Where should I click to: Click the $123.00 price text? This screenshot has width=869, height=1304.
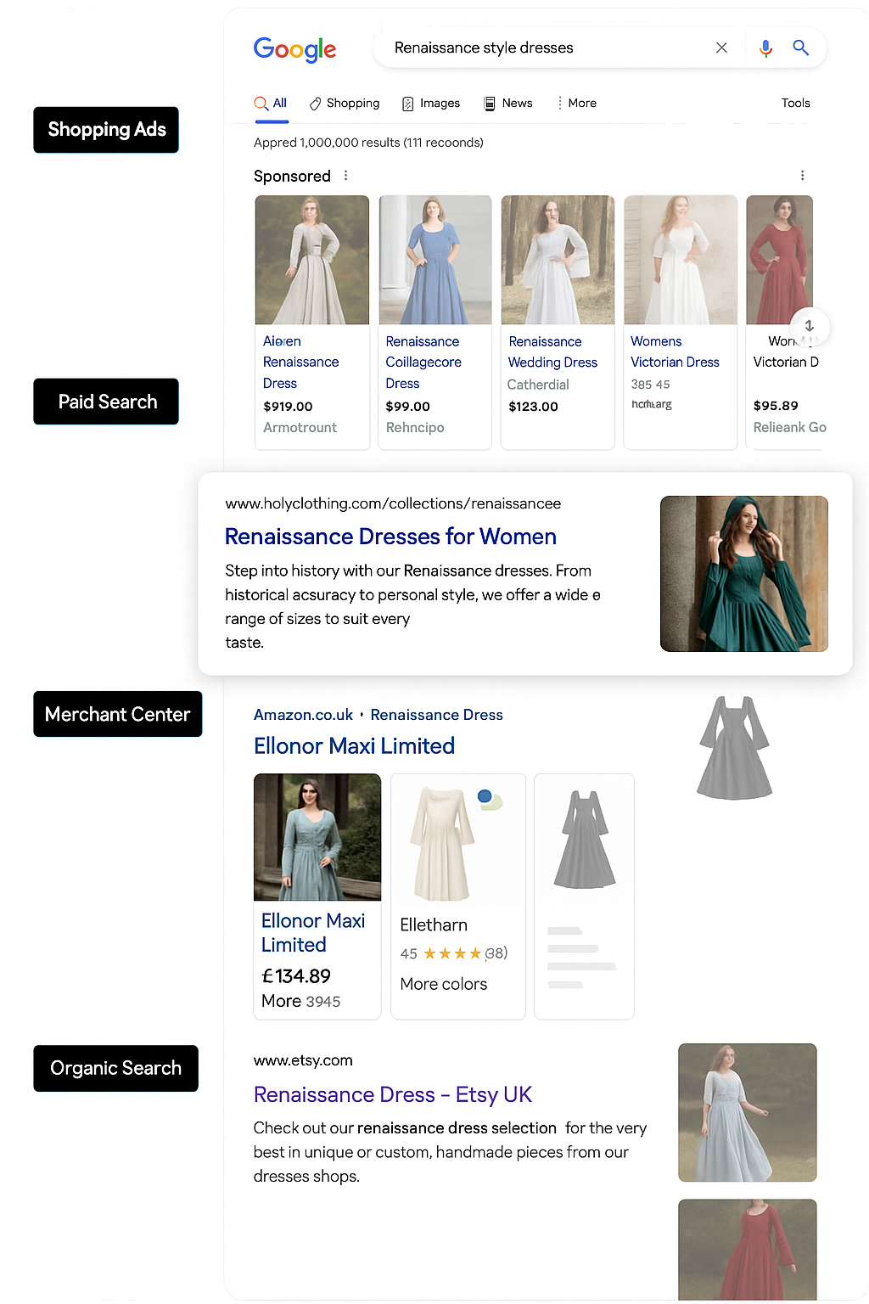click(534, 407)
